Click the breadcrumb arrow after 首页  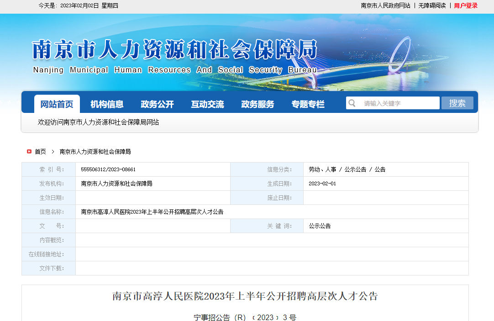click(x=53, y=152)
